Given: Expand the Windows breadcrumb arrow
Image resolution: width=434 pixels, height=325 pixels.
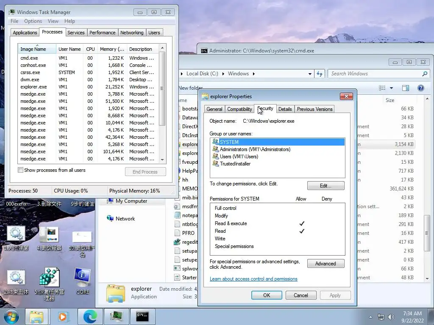Looking at the screenshot, I should tap(253, 74).
